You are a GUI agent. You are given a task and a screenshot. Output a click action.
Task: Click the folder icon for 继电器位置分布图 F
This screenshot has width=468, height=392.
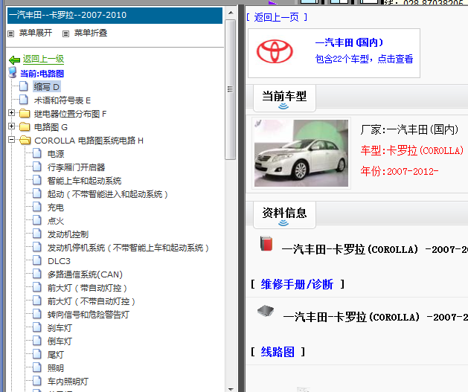click(x=25, y=113)
